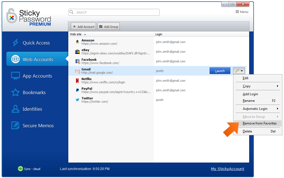
Task: Click the Sync - cloud status label
Action: (x=32, y=169)
